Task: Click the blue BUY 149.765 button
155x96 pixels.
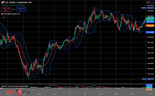Action: point(21,9)
